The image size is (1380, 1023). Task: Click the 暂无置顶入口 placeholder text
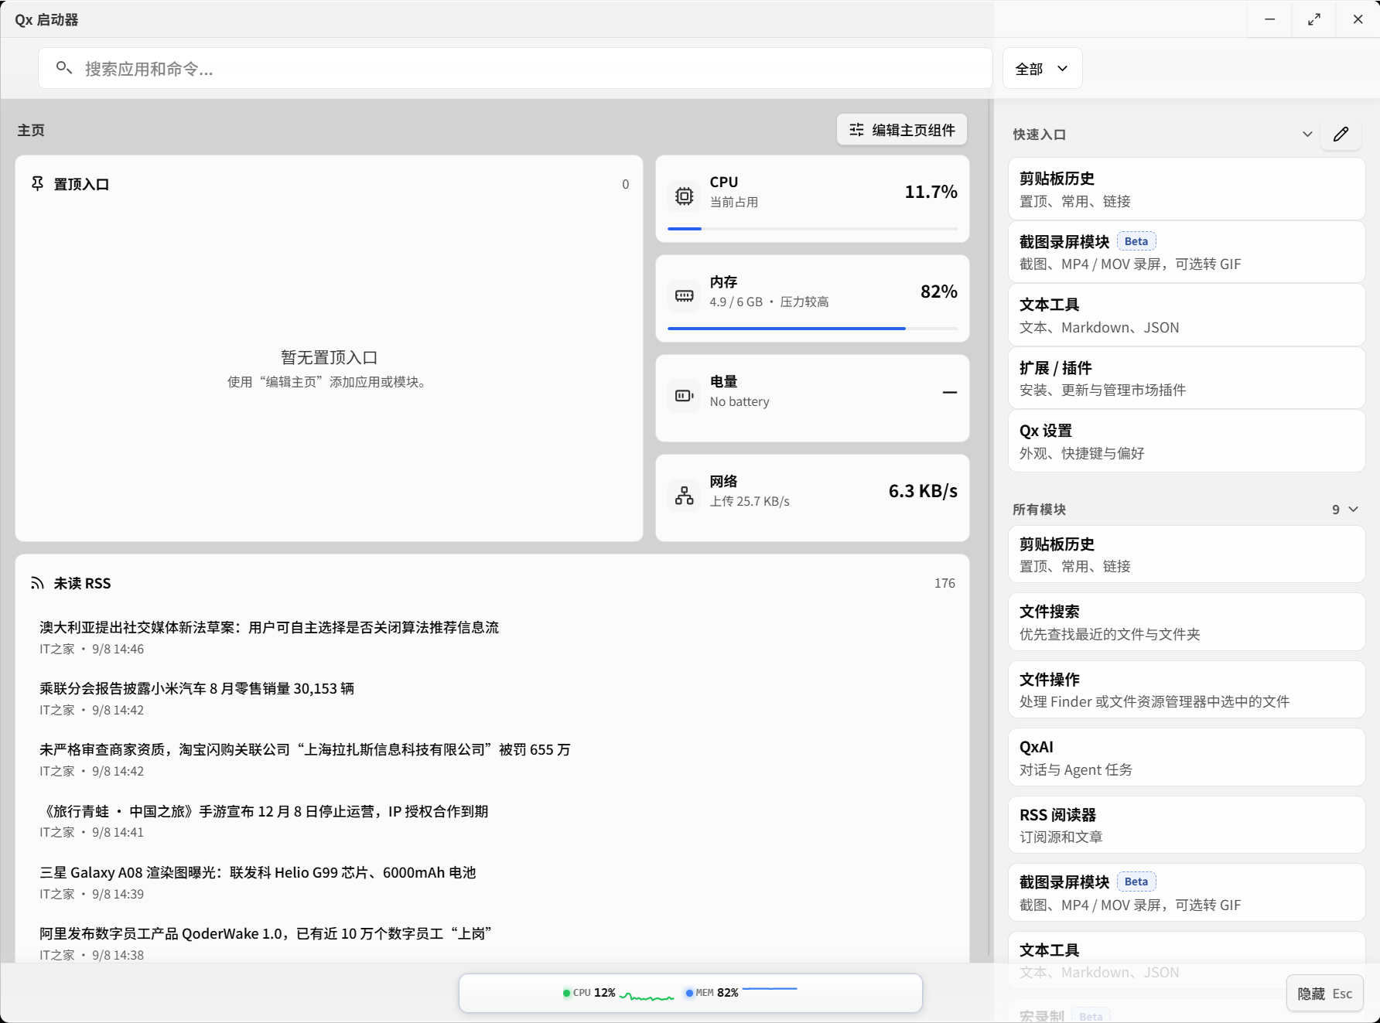329,357
